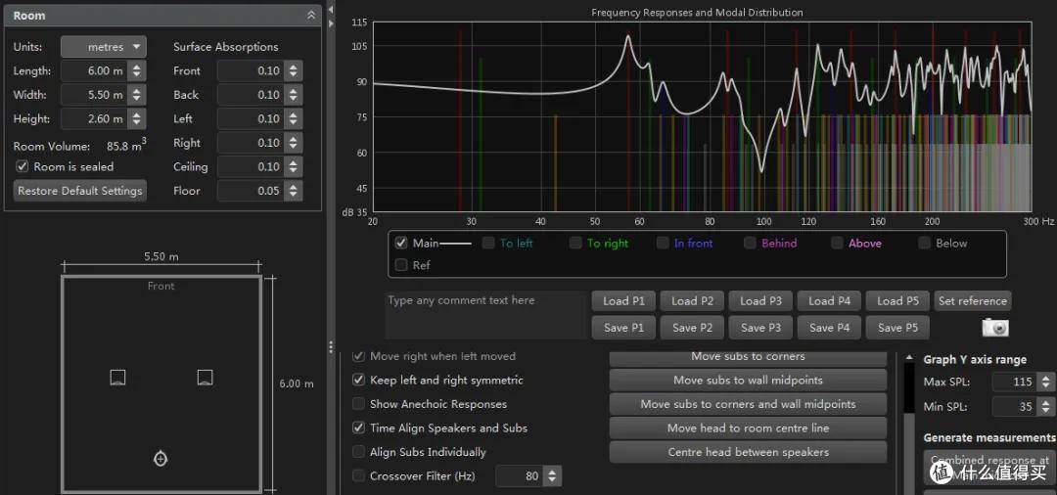1057x495 pixels.
Task: Adjust Back absorption stepper
Action: pos(294,95)
